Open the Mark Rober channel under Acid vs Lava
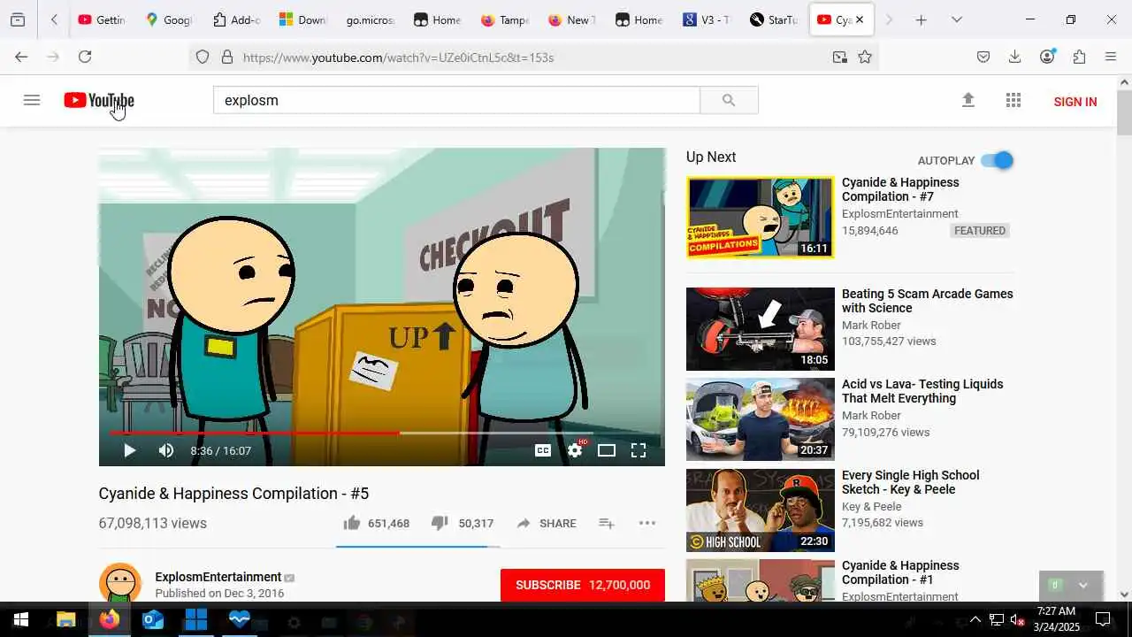The height and width of the screenshot is (637, 1132). [871, 415]
